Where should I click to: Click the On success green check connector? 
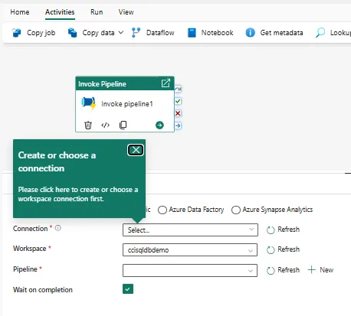coord(178,101)
